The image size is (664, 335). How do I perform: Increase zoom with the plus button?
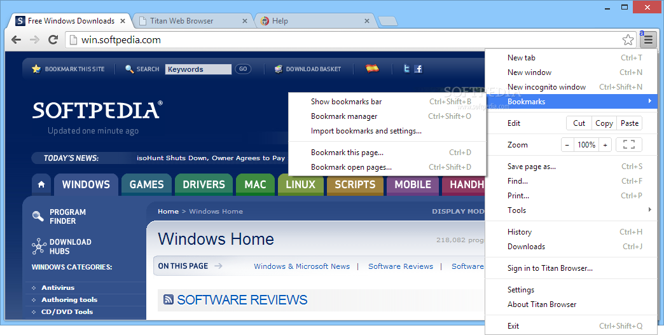coord(605,145)
